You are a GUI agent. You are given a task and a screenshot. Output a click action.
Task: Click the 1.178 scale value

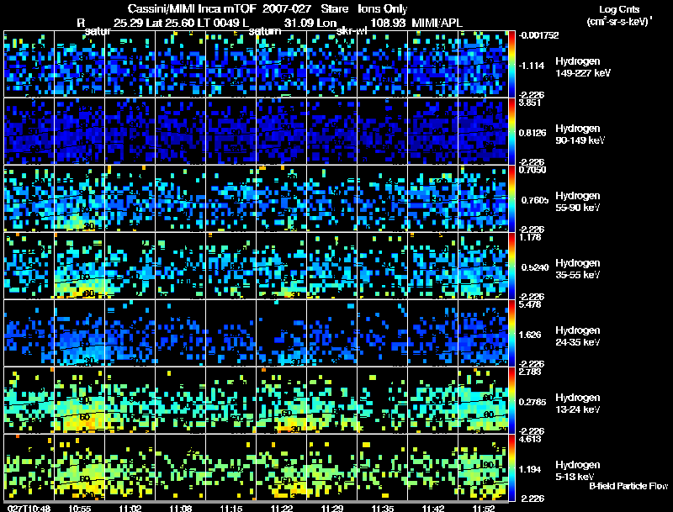coord(530,237)
